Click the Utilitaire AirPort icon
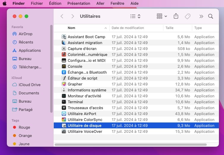 tap(64, 114)
